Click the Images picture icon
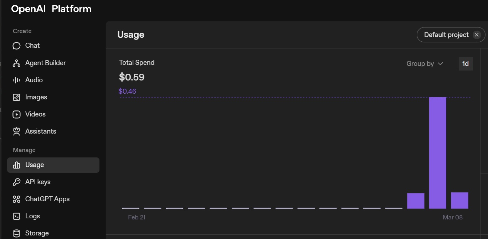 (16, 97)
